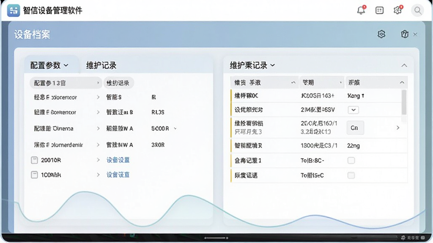433x243 pixels.
Task: Collapse the right panel with the top chevron
Action: (x=404, y=65)
